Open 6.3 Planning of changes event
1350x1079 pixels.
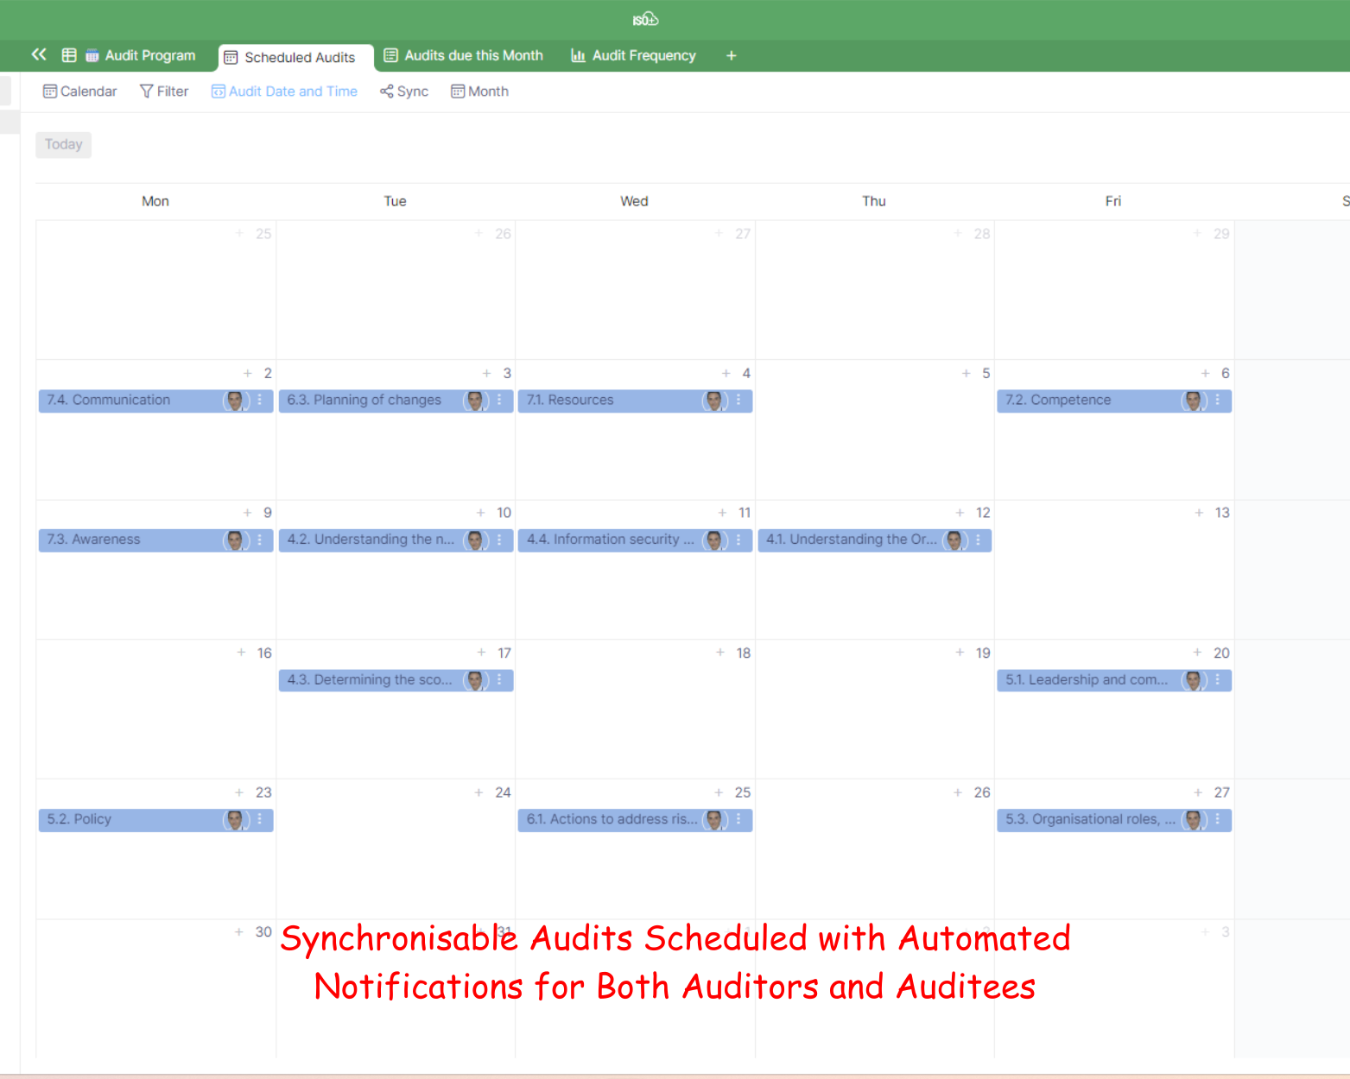364,401
